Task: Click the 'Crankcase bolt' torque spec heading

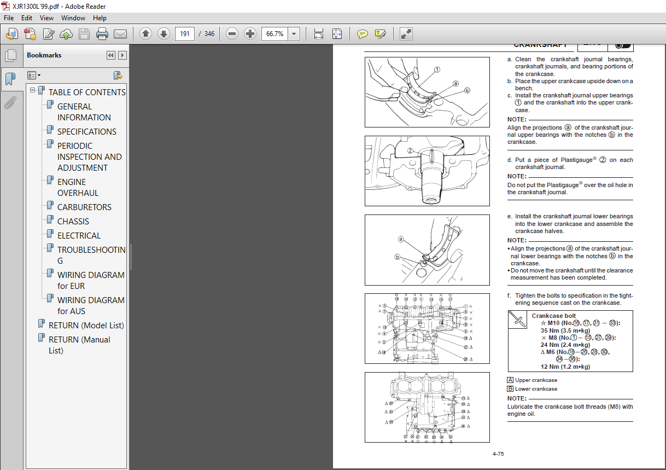Action: (553, 316)
